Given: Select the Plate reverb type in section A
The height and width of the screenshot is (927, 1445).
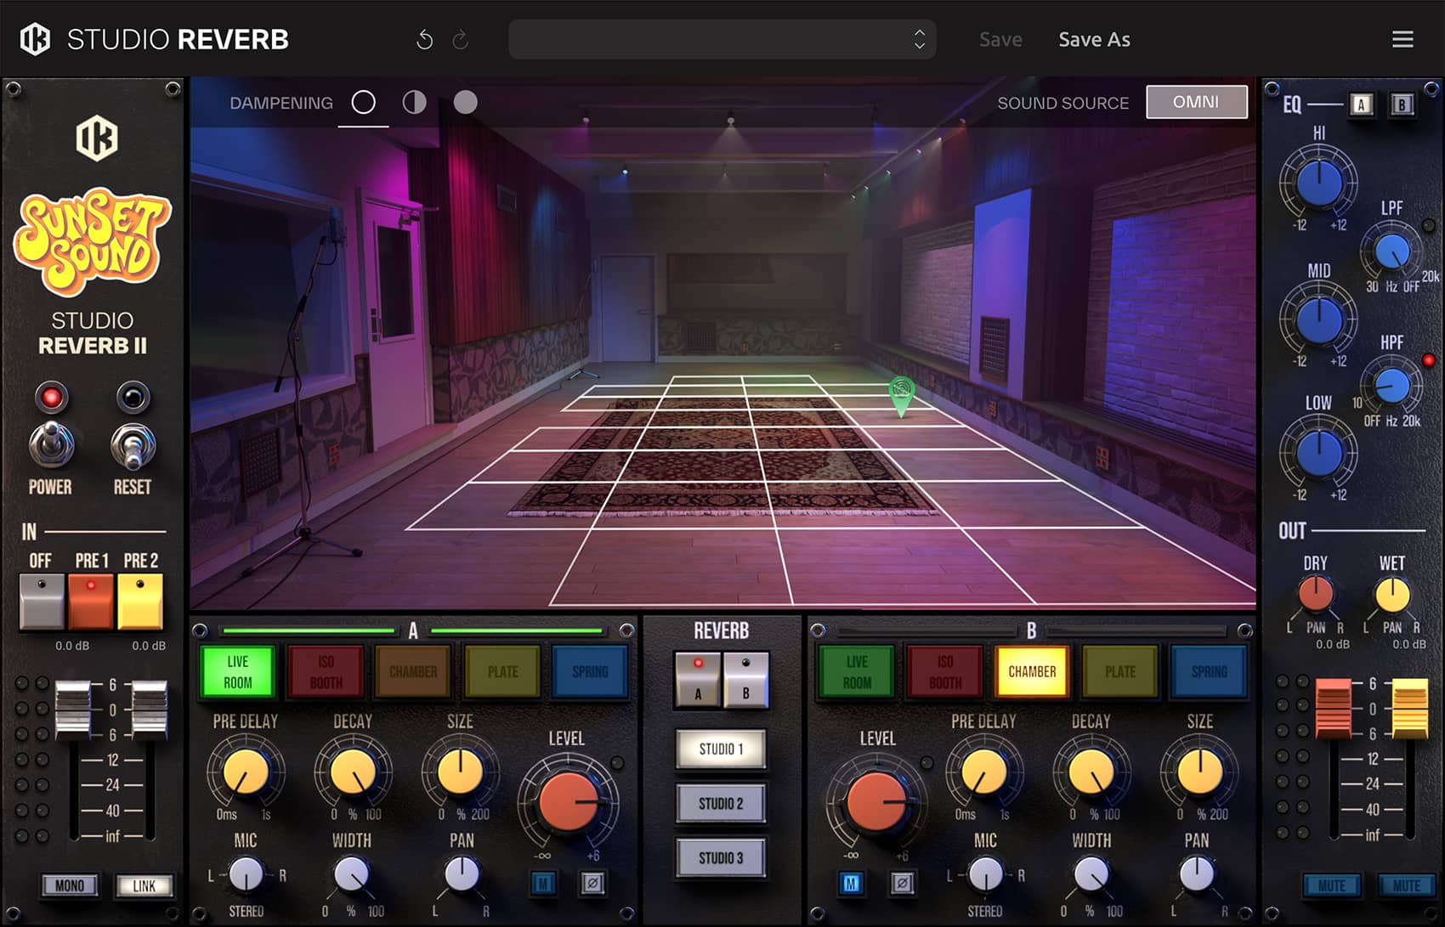Looking at the screenshot, I should point(502,671).
